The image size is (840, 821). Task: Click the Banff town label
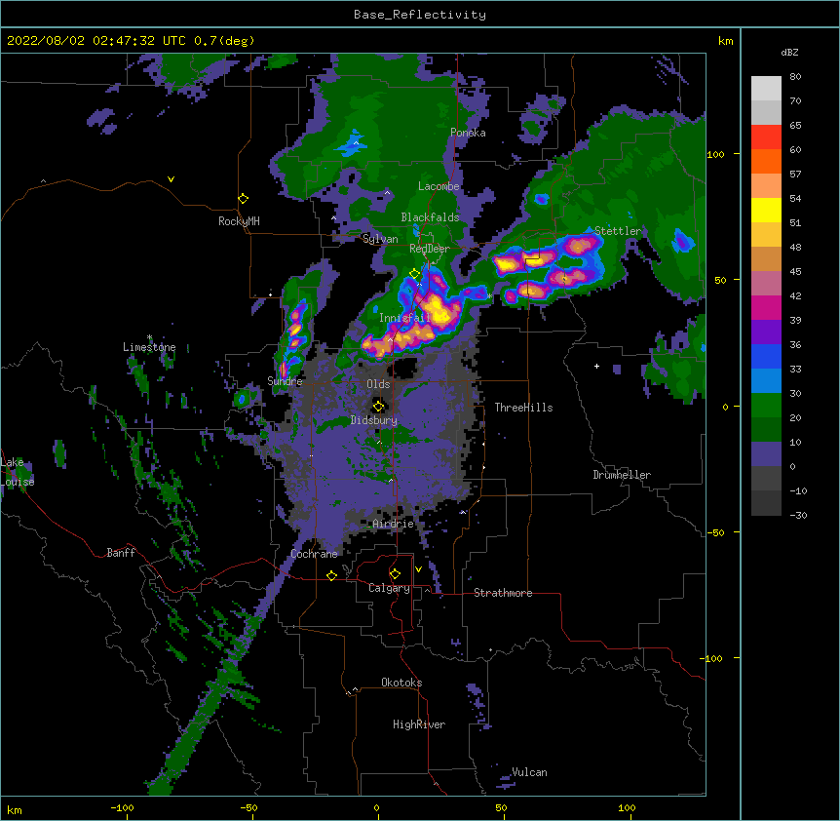click(x=121, y=553)
